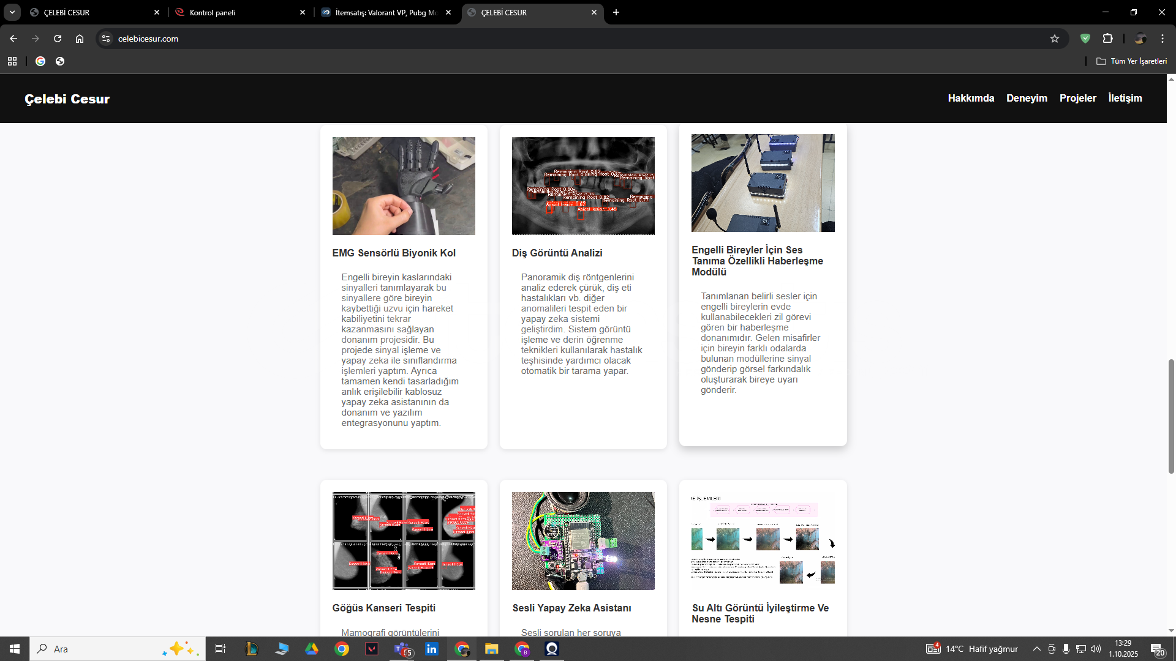The width and height of the screenshot is (1176, 661).
Task: Go to the Projeler section
Action: (x=1077, y=98)
